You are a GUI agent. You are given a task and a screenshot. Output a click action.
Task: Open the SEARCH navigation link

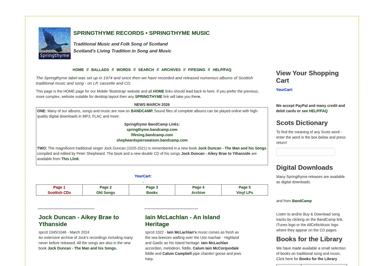(146, 70)
